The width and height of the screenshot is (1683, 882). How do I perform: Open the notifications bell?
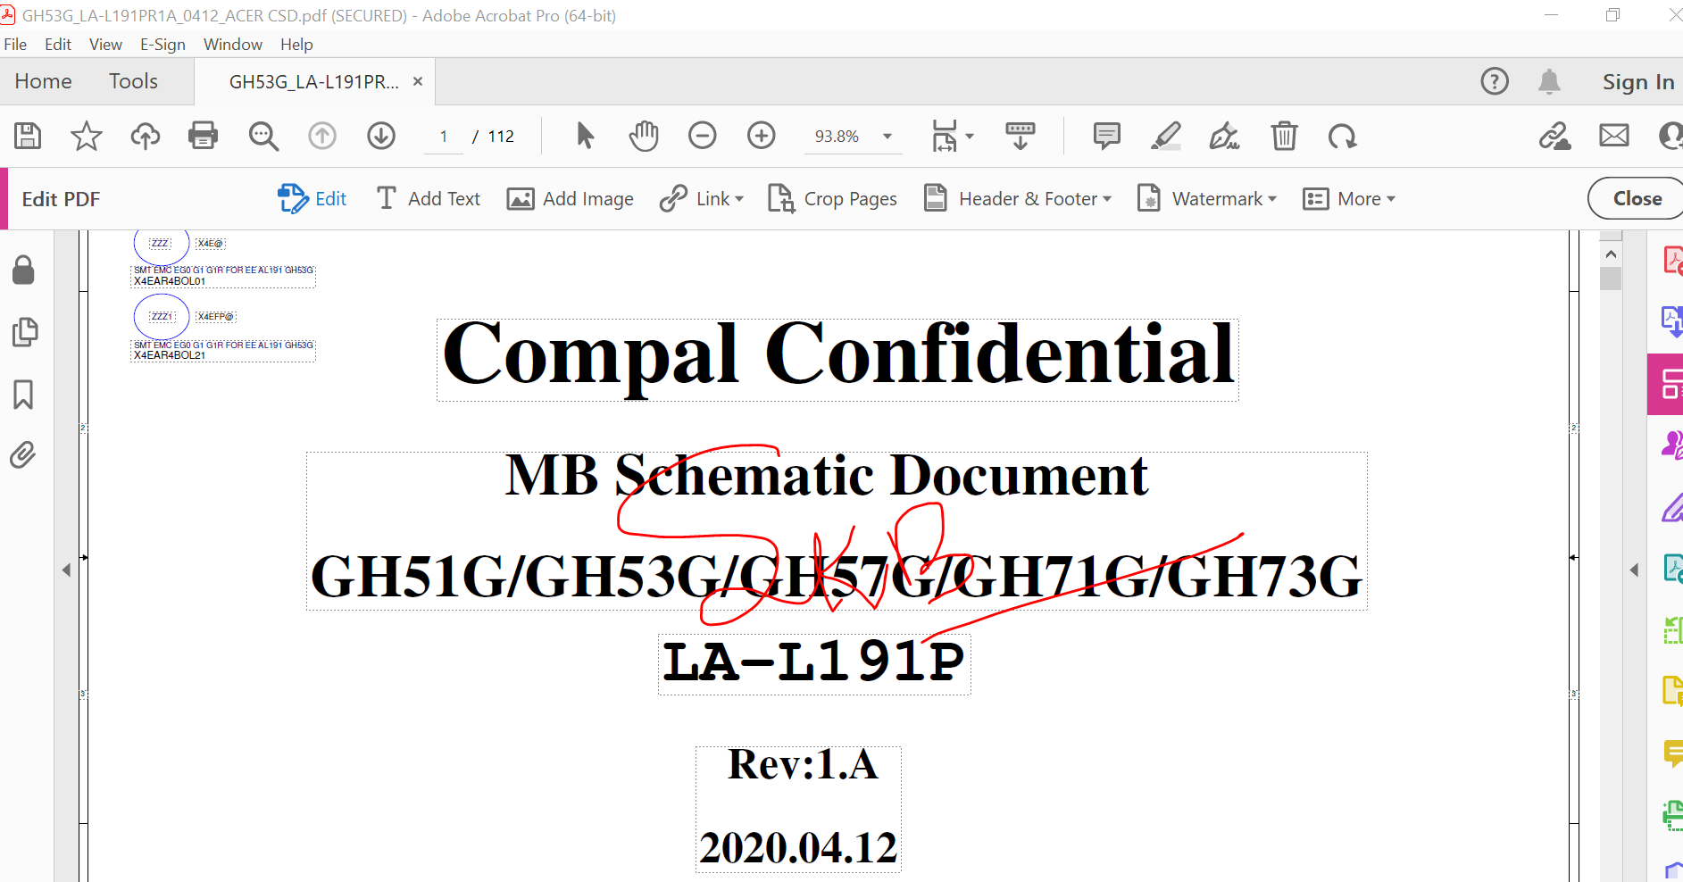point(1549,81)
